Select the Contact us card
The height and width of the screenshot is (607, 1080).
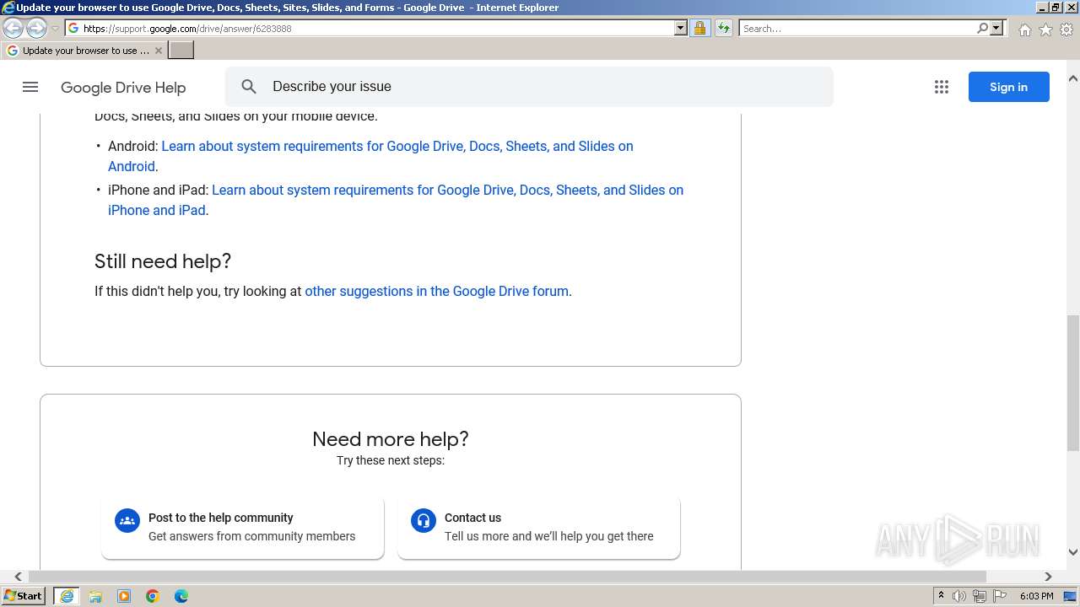pos(538,527)
